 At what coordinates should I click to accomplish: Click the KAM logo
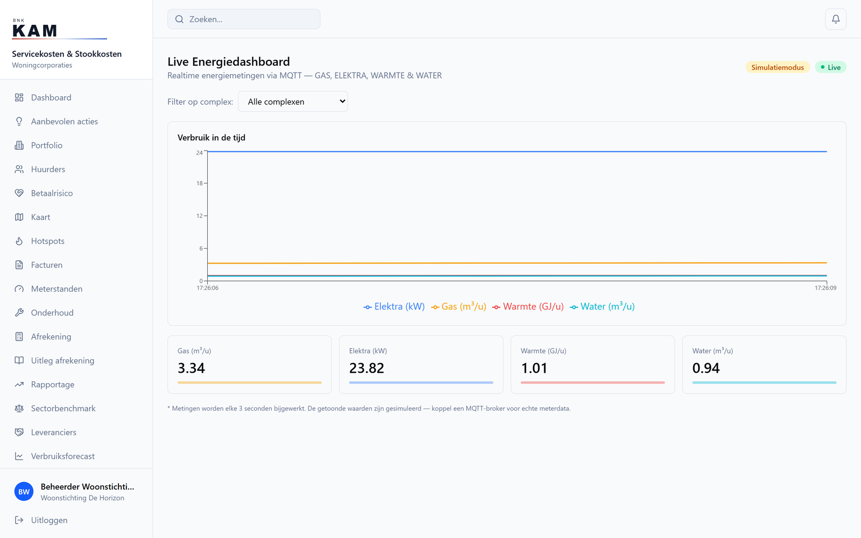coord(59,29)
